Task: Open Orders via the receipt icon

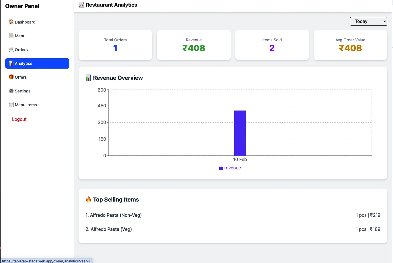Action: click(11, 49)
